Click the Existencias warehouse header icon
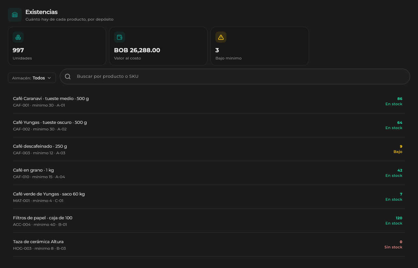Viewport: 418px width, 268px height. [x=15, y=15]
